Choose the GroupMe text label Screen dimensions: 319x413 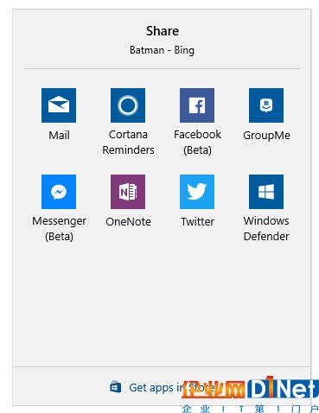click(x=266, y=136)
